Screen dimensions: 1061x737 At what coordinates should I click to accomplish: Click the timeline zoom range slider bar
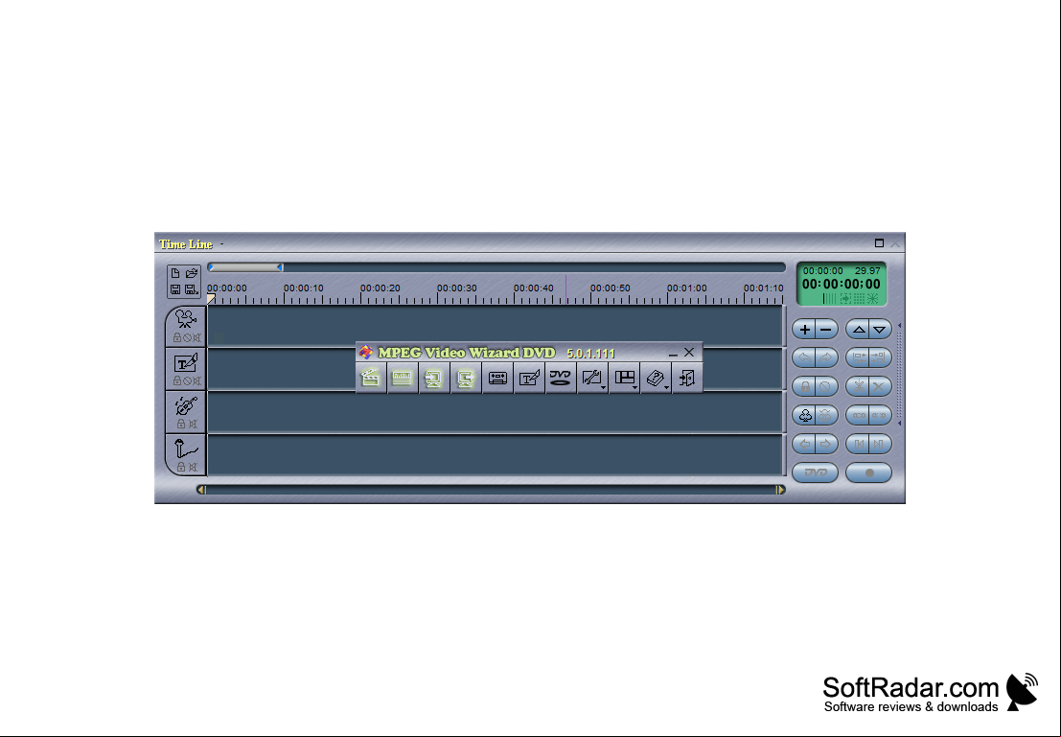(245, 267)
